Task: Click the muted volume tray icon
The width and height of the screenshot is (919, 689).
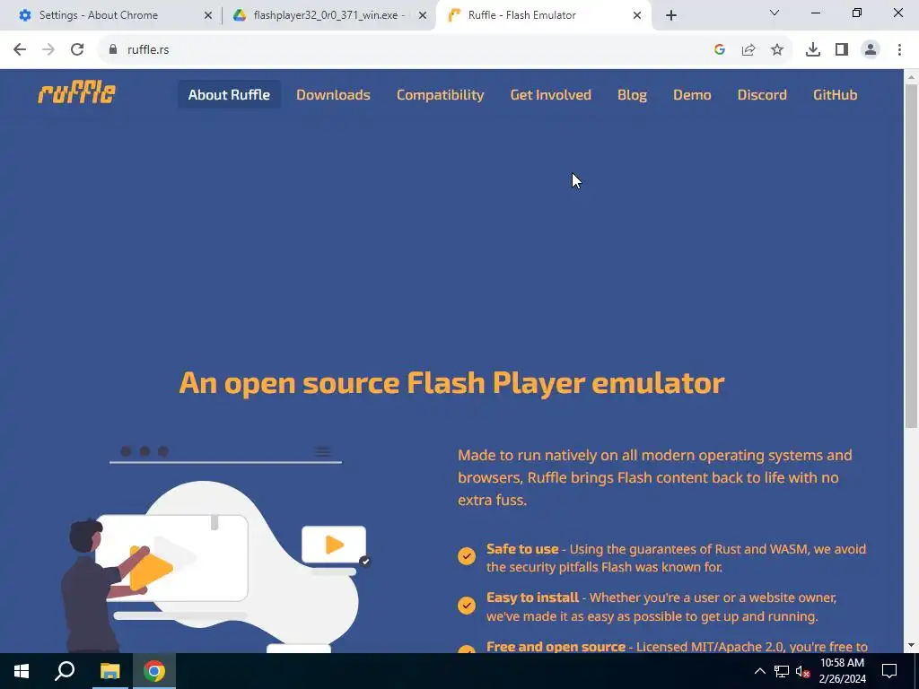Action: [x=802, y=671]
